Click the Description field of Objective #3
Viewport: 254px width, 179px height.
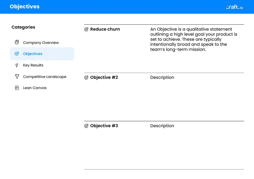(162, 126)
